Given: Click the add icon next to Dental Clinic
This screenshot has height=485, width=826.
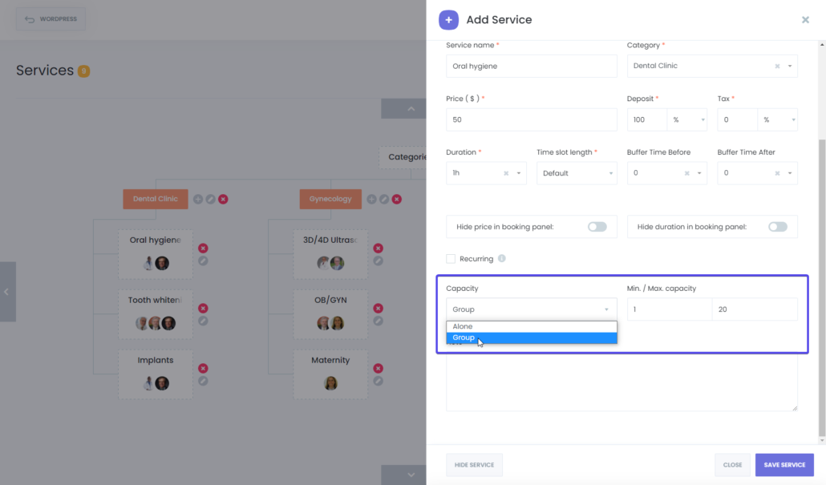Looking at the screenshot, I should (198, 199).
